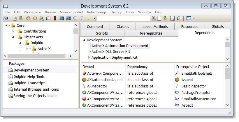Image resolution: width=239 pixels, height=122 pixels.
Task: Switch to the Classes tab
Action: pos(123,26)
